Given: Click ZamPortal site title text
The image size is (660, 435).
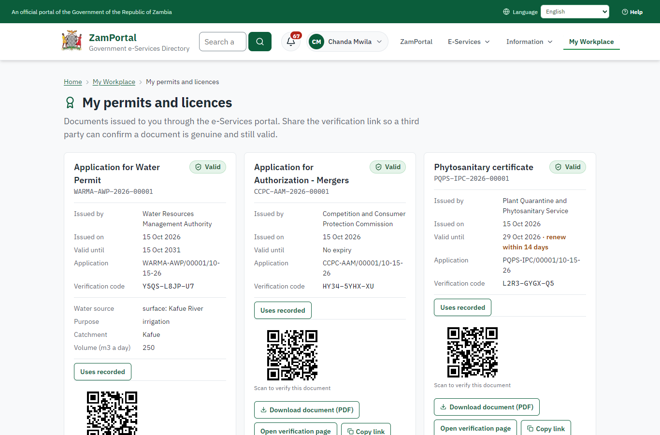Looking at the screenshot, I should pyautogui.click(x=113, y=38).
